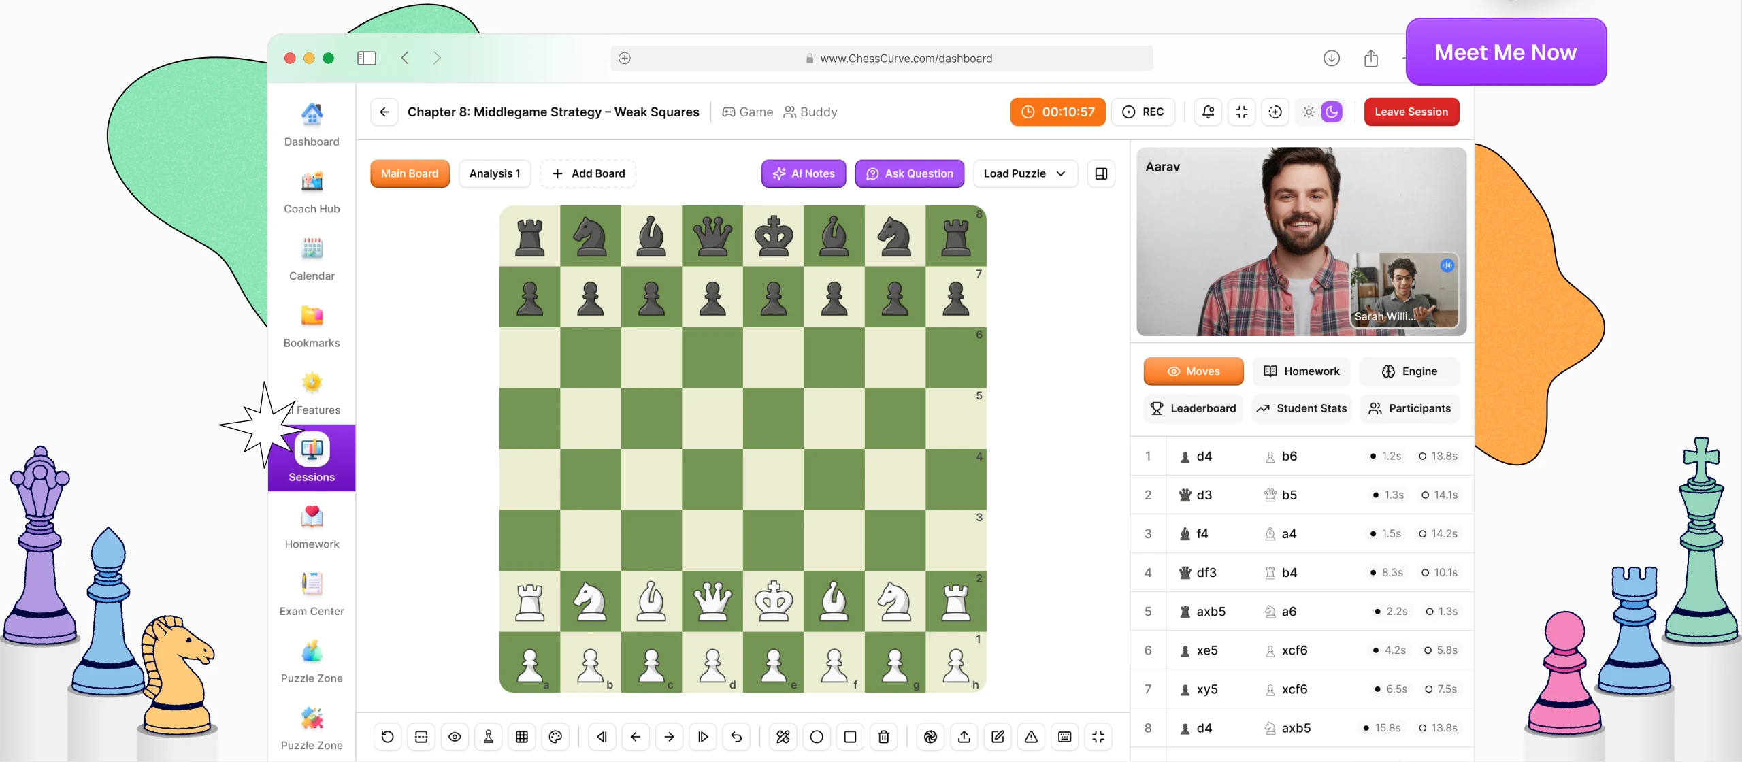Jump to last move
Viewport: 1742px width, 762px height.
[x=703, y=737]
